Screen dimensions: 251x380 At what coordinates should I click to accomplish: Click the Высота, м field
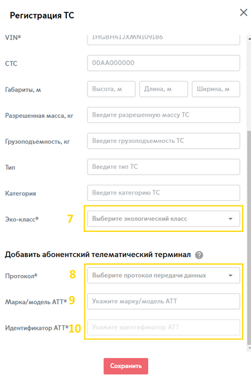[x=111, y=89]
